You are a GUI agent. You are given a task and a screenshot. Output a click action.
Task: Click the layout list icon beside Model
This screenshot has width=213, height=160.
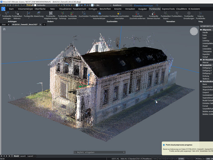(x=12, y=156)
